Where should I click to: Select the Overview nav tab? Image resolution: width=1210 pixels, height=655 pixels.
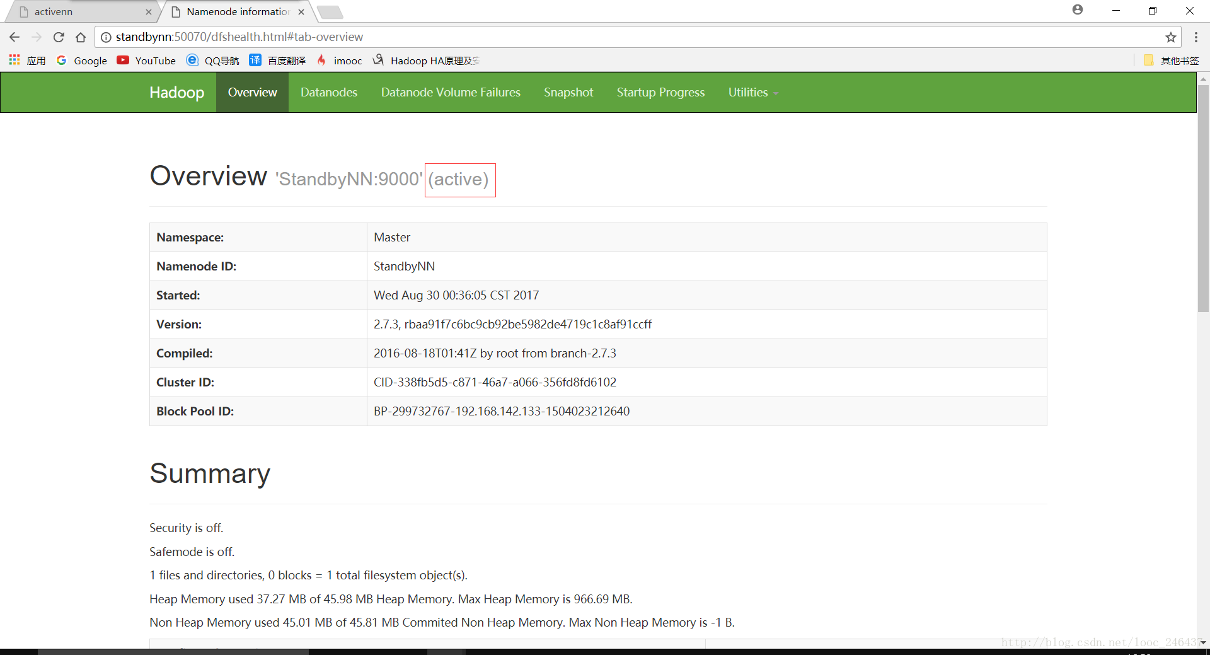coord(252,93)
